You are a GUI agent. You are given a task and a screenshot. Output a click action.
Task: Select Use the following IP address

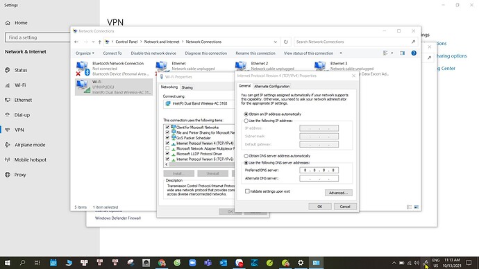[246, 121]
